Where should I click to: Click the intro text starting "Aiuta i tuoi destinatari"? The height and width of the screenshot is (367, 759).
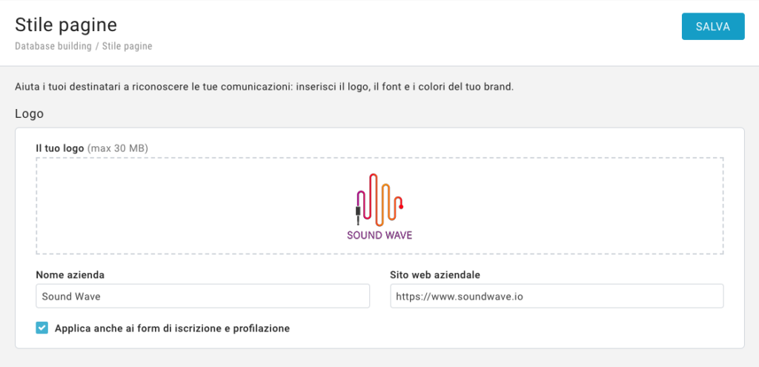coord(264,87)
